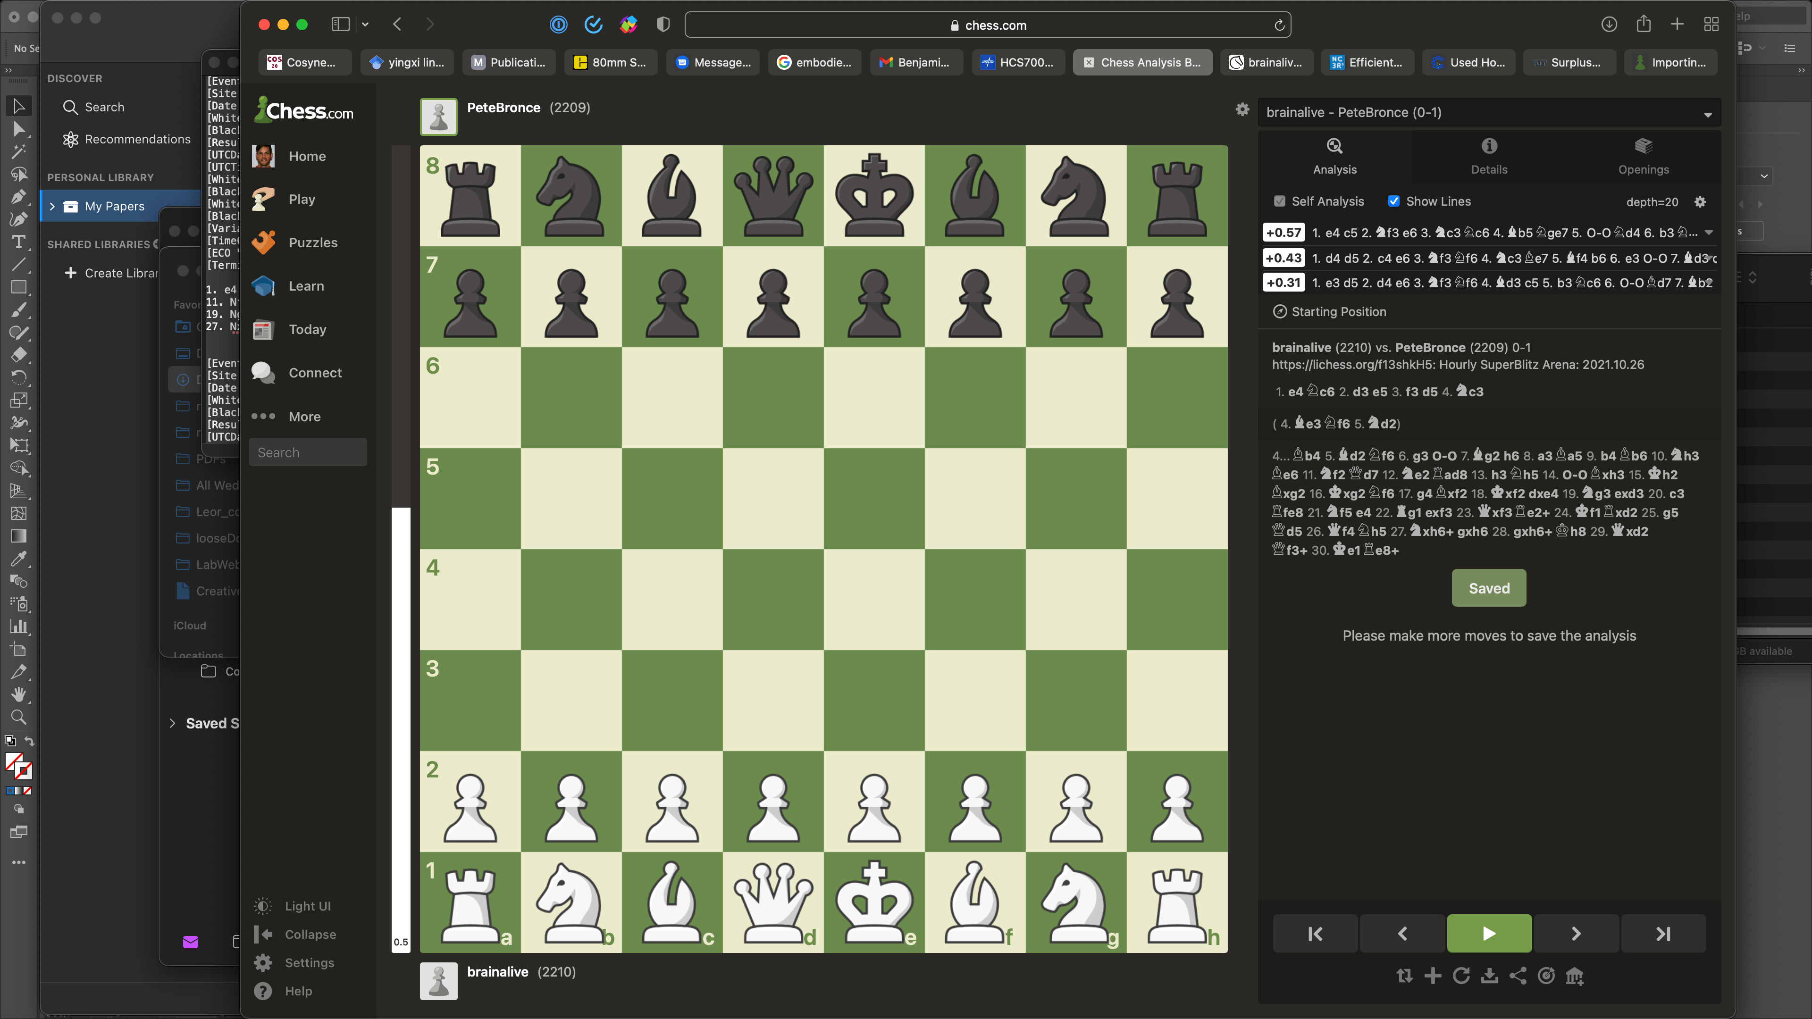The image size is (1812, 1019).
Task: Toggle the Self Analysis checkbox
Action: click(1280, 201)
